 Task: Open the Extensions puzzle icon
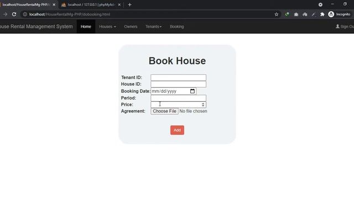322,14
